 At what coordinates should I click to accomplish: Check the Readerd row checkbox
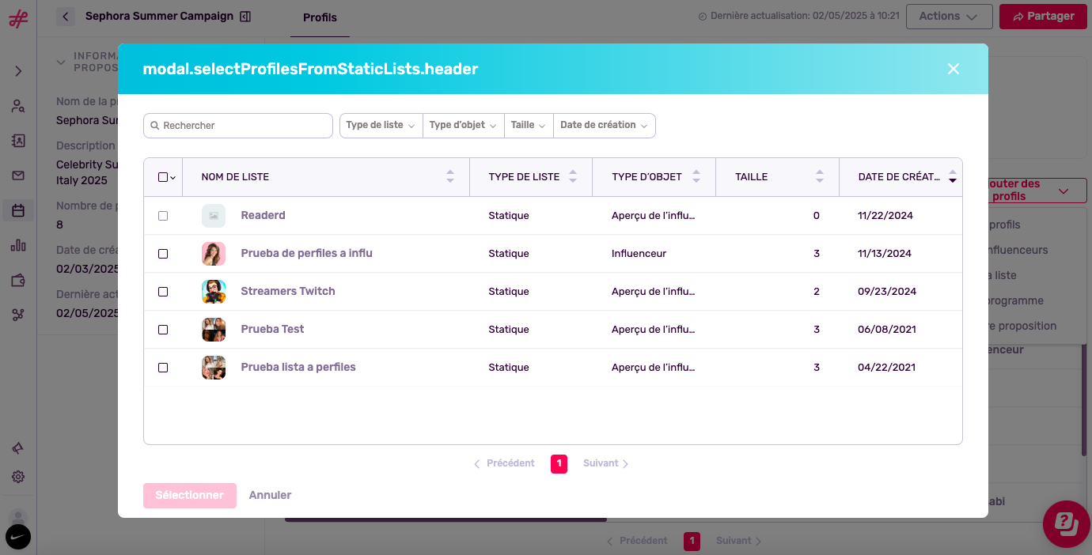[x=163, y=216]
